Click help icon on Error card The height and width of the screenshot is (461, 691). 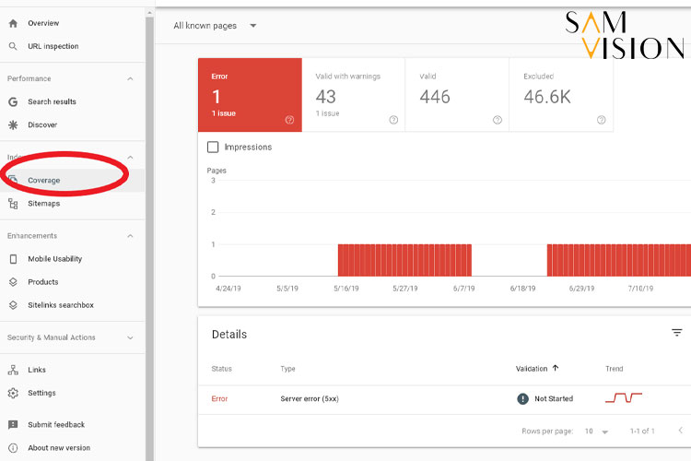click(x=289, y=120)
